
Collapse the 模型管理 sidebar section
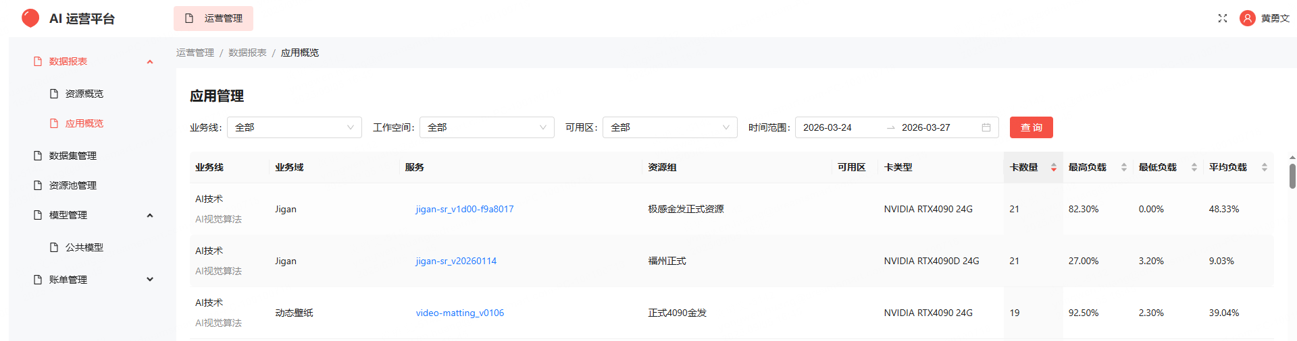point(150,216)
